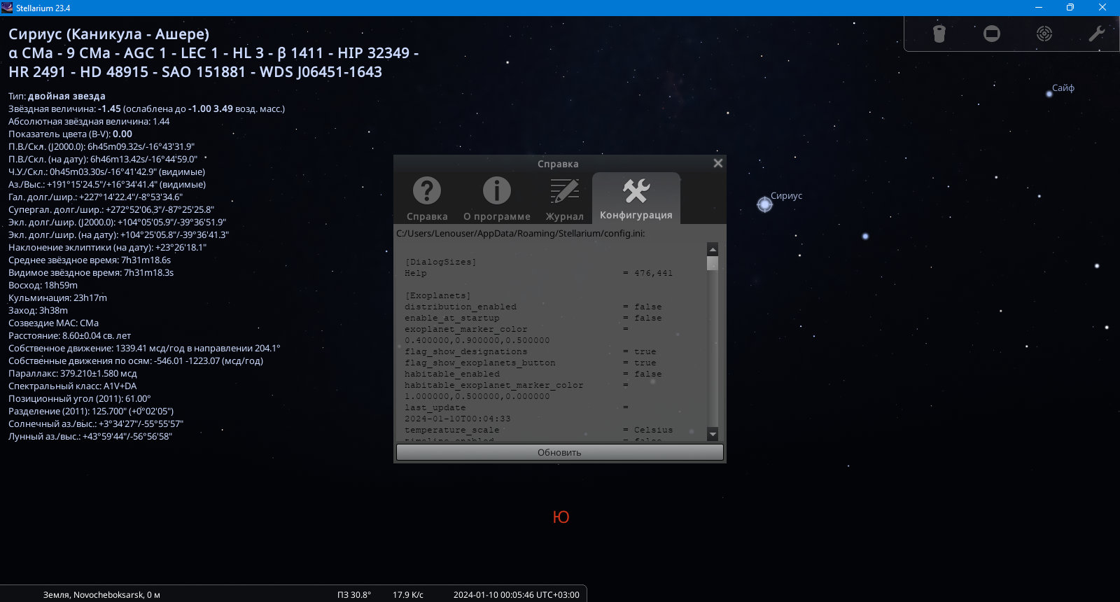The image size is (1120, 602).
Task: Click the Заход: 3h38m line
Action: click(x=38, y=310)
